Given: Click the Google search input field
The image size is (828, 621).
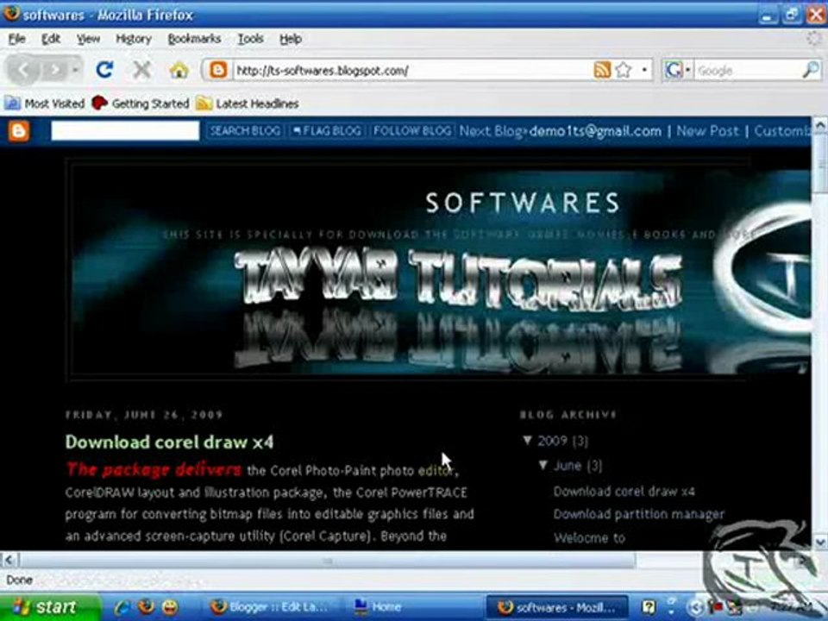Looking at the screenshot, I should pyautogui.click(x=747, y=70).
